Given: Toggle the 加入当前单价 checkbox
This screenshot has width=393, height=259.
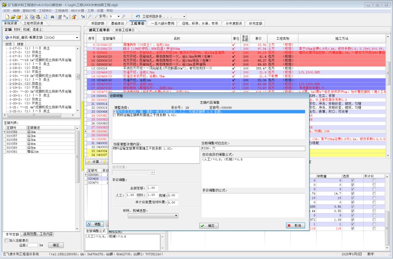Looking at the screenshot, I should [x=5, y=240].
